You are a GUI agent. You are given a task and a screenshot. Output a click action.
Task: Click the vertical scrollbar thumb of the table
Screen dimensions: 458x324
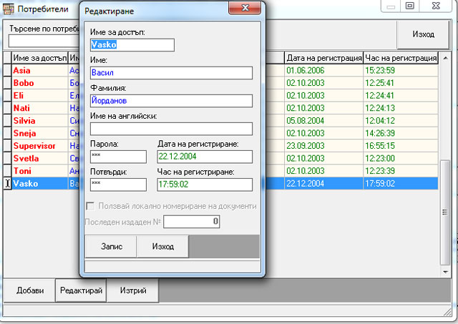[x=445, y=212]
